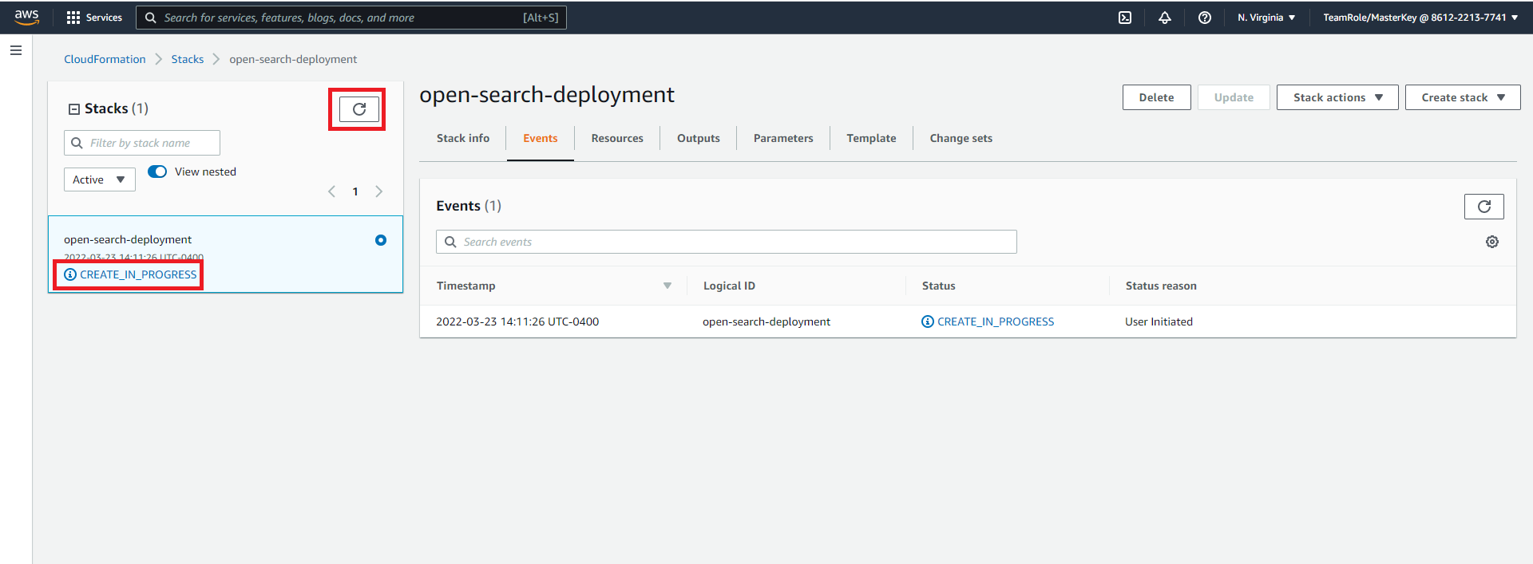
Task: Toggle the View nested switch
Action: pyautogui.click(x=157, y=172)
